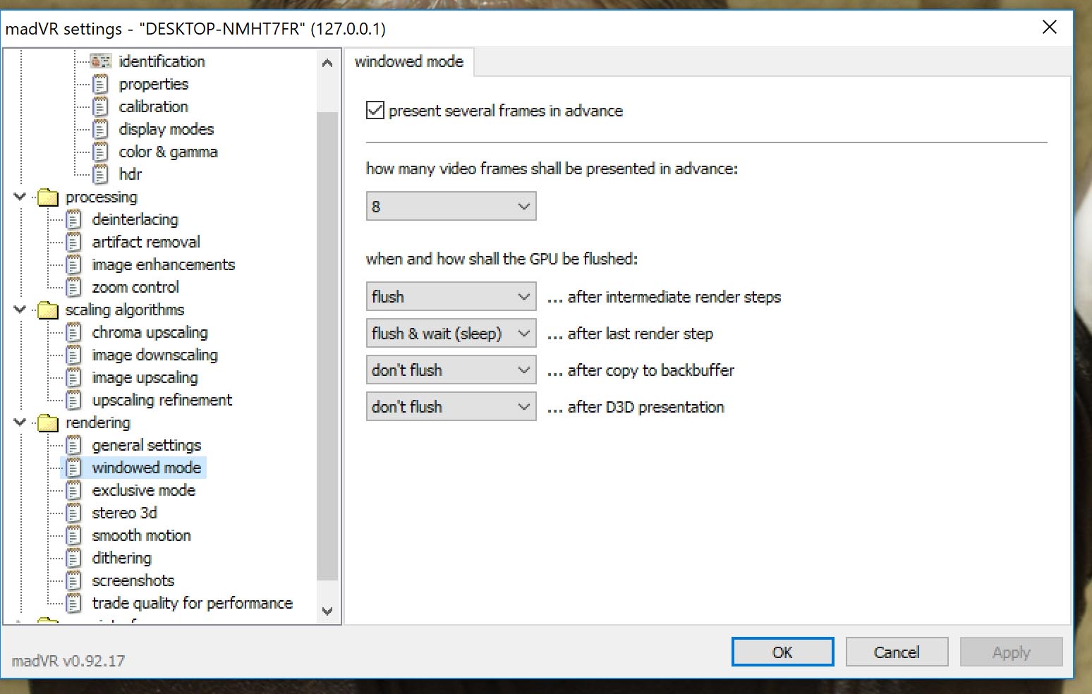The image size is (1092, 694).
Task: Confirm settings with the OK button
Action: click(x=782, y=652)
